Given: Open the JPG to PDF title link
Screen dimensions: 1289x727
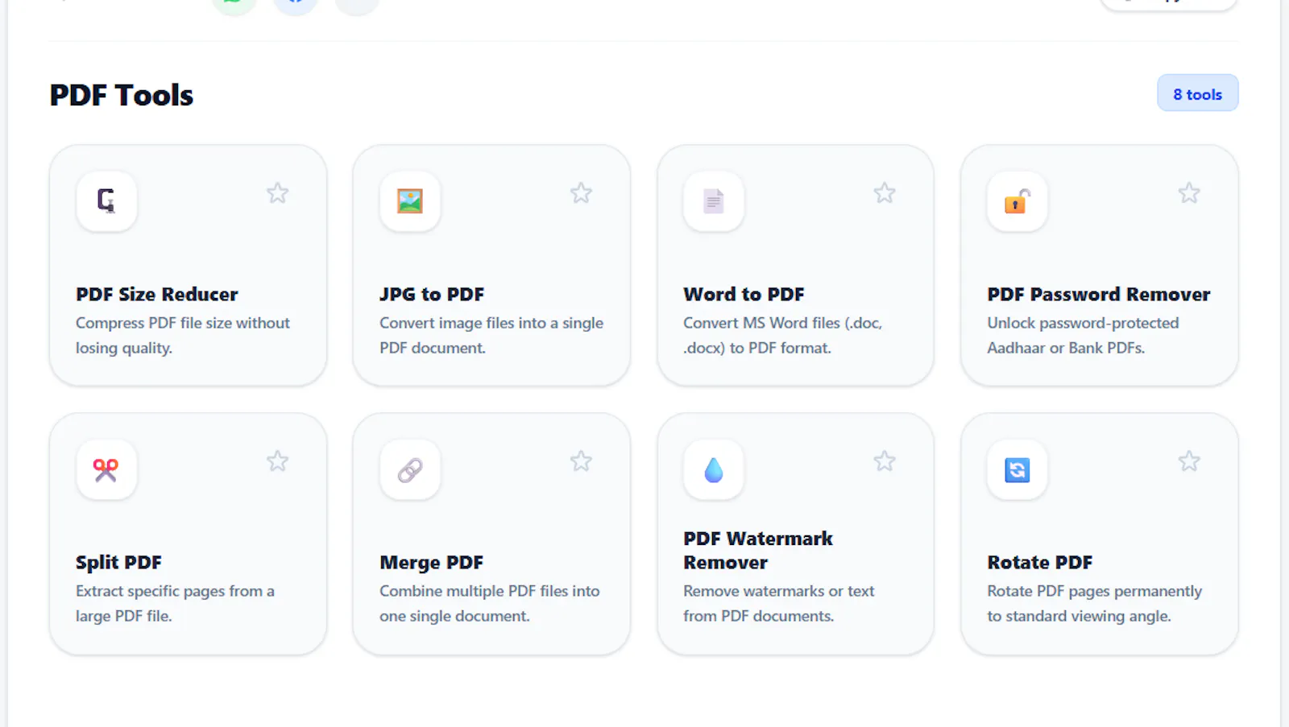Looking at the screenshot, I should (432, 295).
